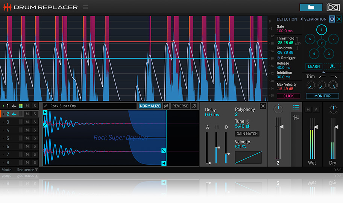Open the hamburger menu beside Drum Replacer
This screenshot has width=343, height=203.
point(86,8)
